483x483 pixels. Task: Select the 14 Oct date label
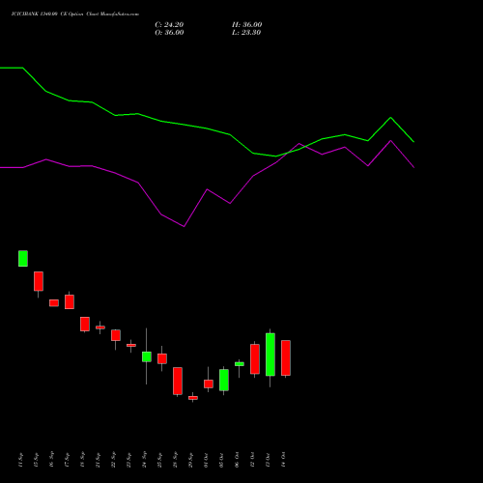point(283,460)
